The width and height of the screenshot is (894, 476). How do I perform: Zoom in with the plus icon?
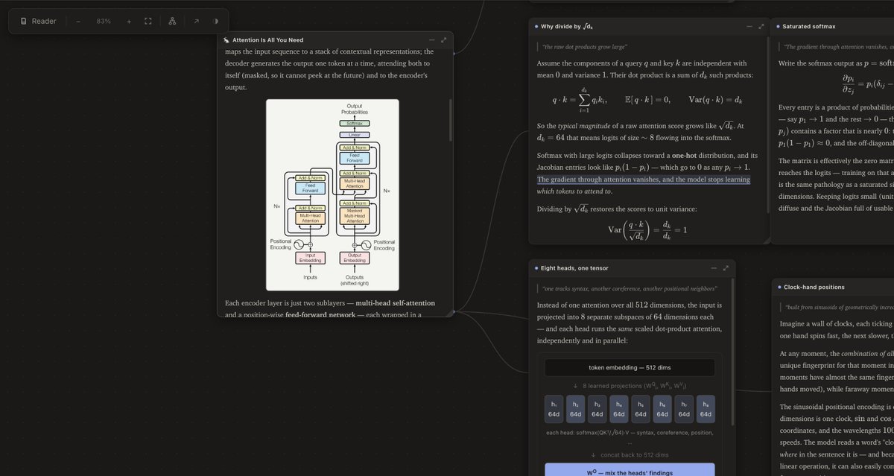[129, 21]
